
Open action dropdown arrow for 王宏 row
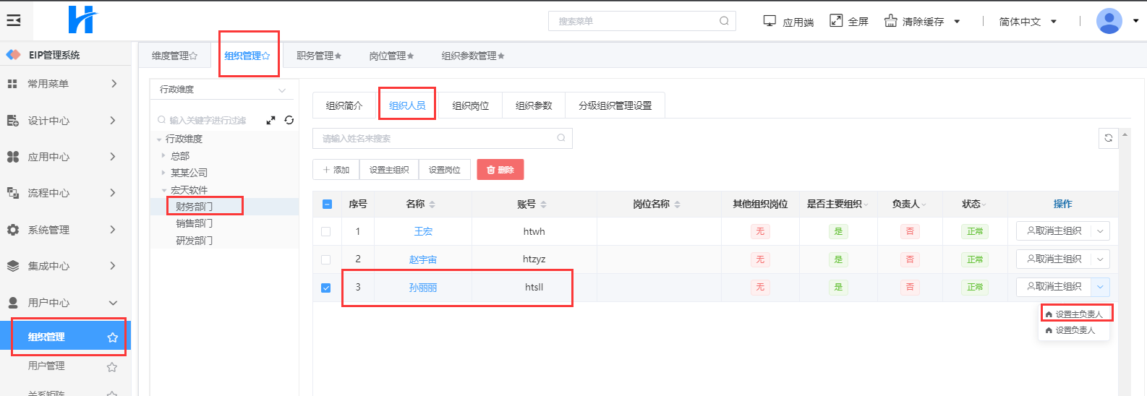pyautogui.click(x=1100, y=231)
